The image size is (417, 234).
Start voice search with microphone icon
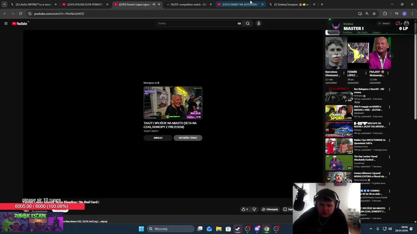pyautogui.click(x=259, y=23)
